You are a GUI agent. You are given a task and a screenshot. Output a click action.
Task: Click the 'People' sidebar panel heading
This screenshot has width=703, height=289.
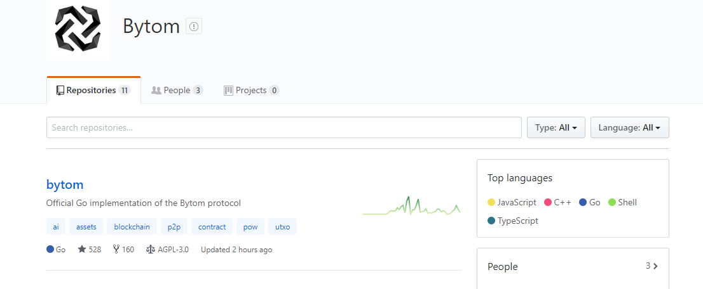coord(503,267)
